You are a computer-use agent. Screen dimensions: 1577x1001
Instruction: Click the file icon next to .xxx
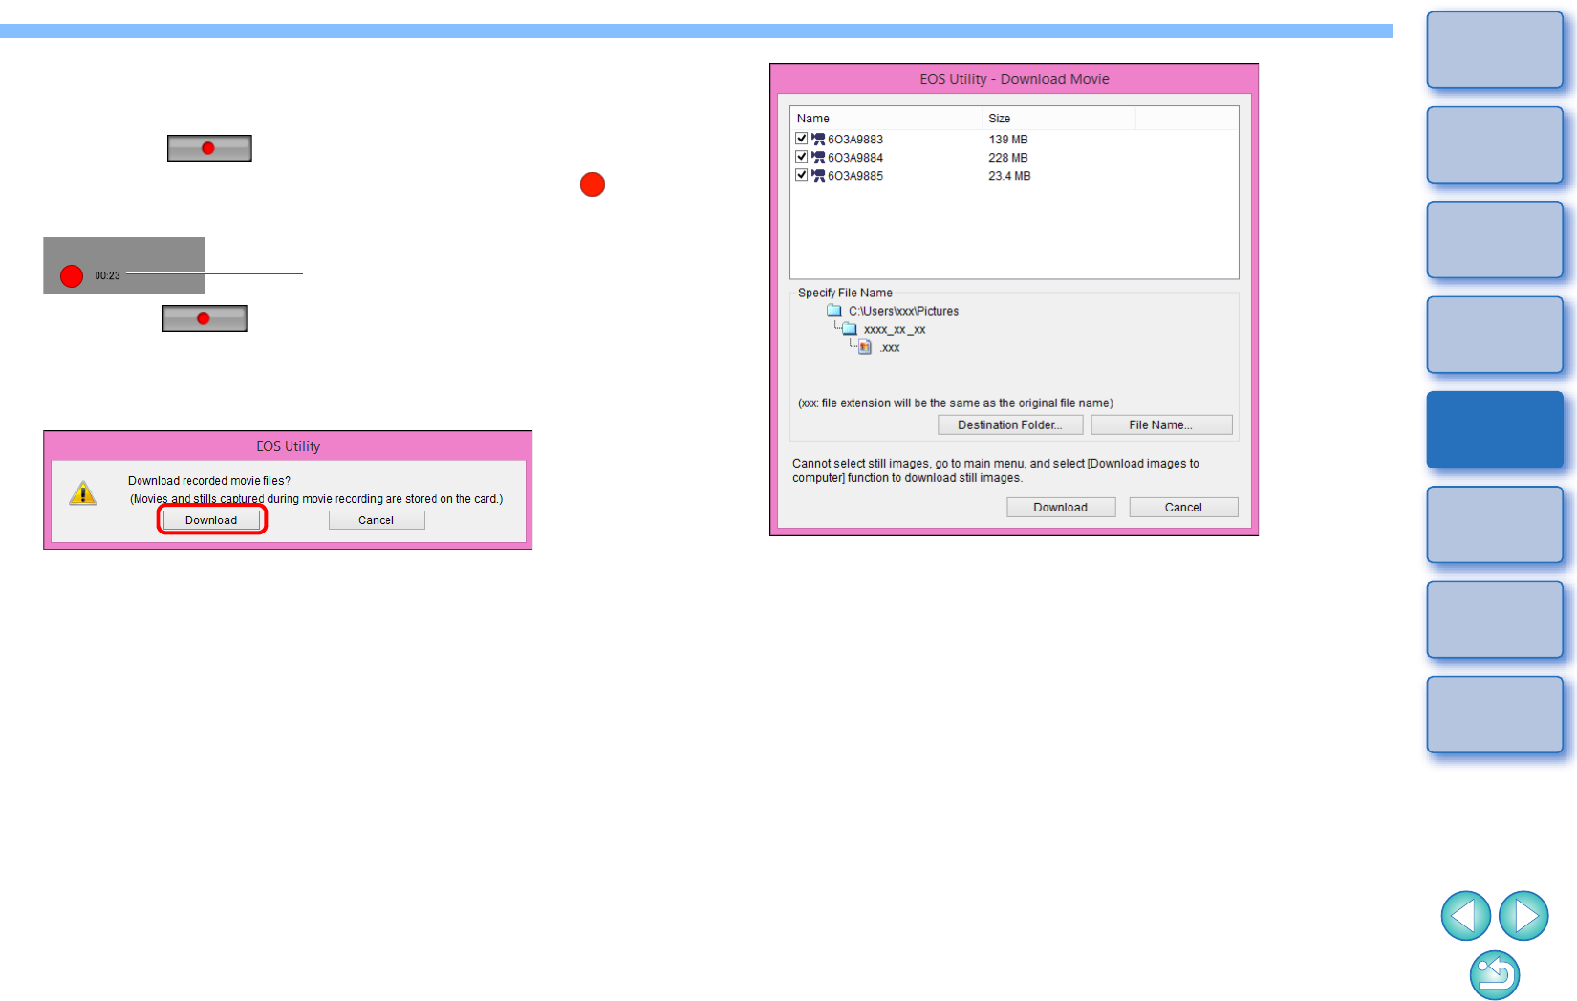coord(865,347)
